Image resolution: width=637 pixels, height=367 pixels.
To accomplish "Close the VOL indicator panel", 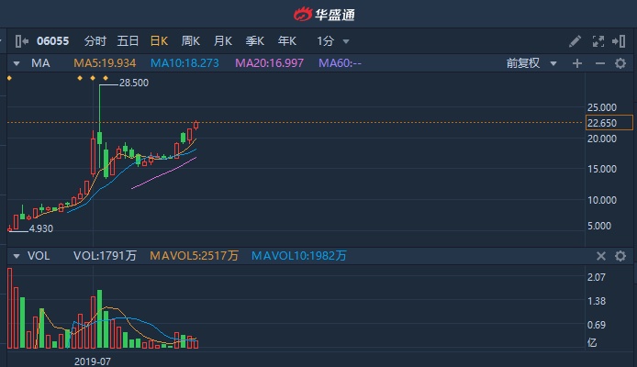I will tap(601, 256).
